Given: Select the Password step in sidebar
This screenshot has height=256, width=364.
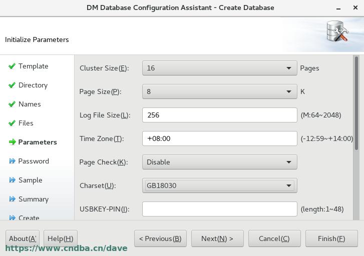Looking at the screenshot, I should [34, 161].
